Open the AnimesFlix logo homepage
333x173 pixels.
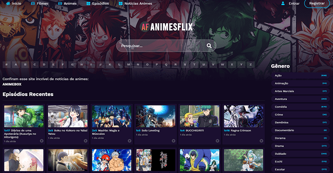[166, 27]
